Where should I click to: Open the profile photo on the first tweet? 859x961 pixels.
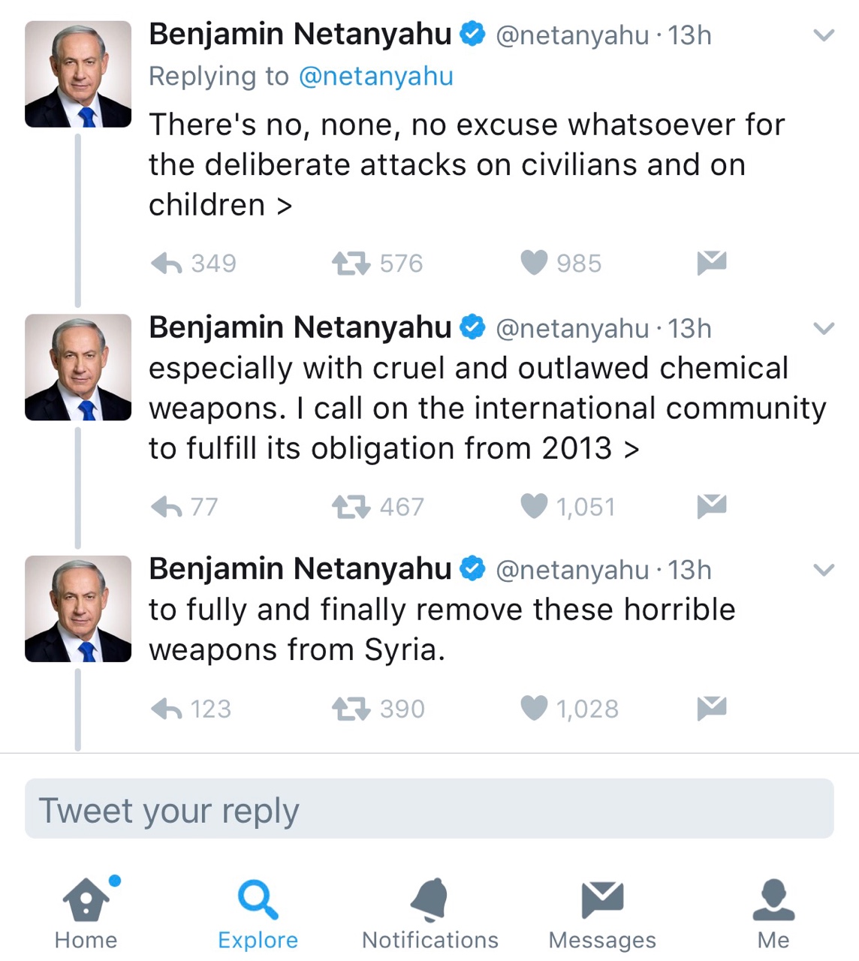(x=78, y=74)
